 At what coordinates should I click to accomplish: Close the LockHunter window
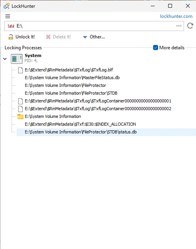click(188, 6)
